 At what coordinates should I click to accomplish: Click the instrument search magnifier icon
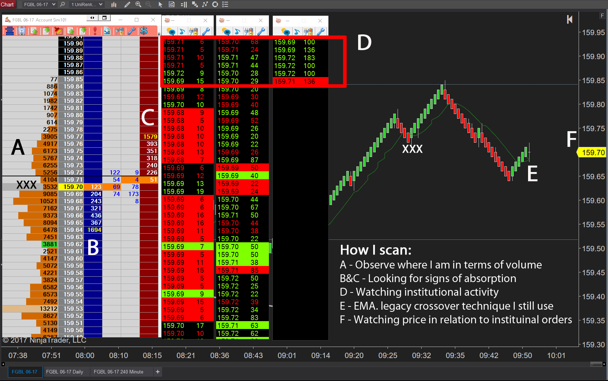[x=63, y=4]
